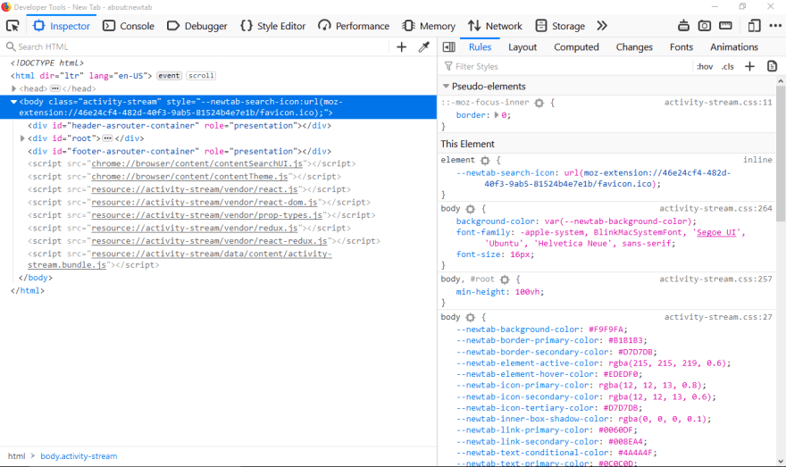786x467 pixels.
Task: Take a screenshot with camera icon
Action: 705,26
